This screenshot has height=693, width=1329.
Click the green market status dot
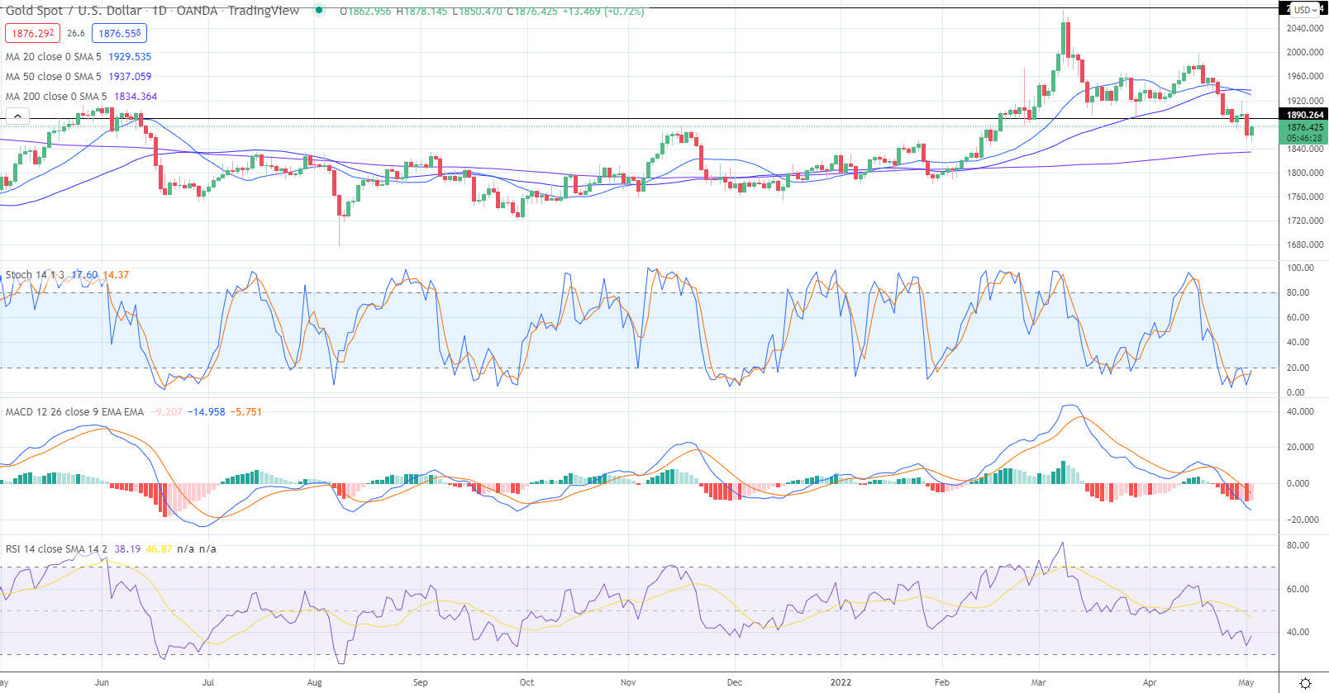coord(319,11)
